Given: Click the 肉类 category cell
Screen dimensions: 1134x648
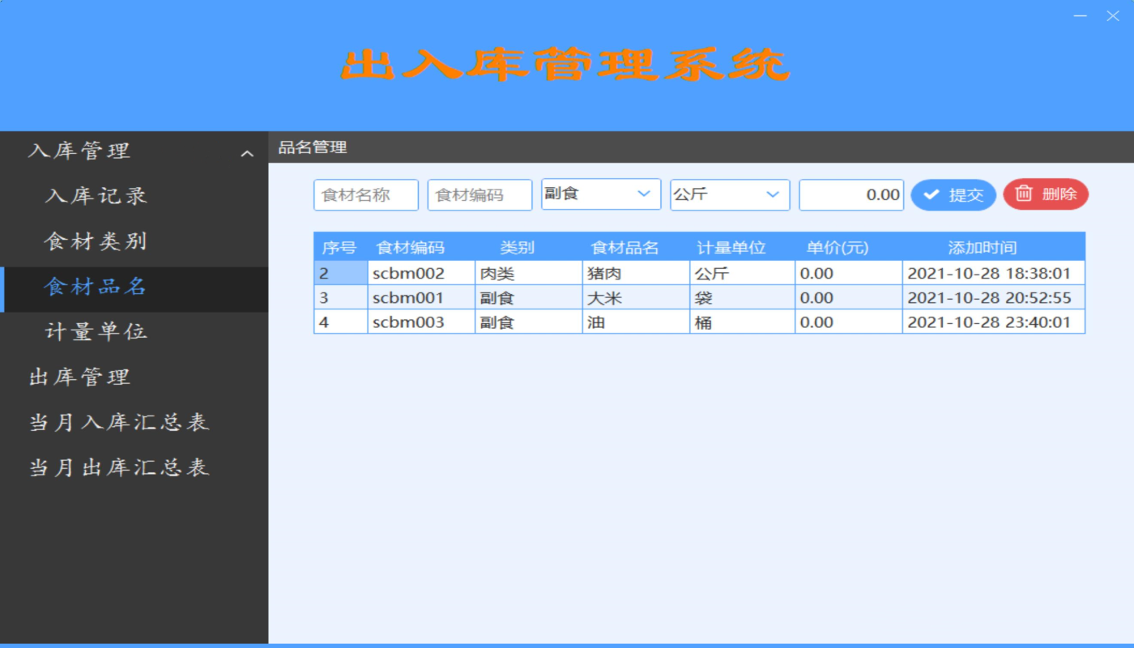Looking at the screenshot, I should pyautogui.click(x=528, y=273).
